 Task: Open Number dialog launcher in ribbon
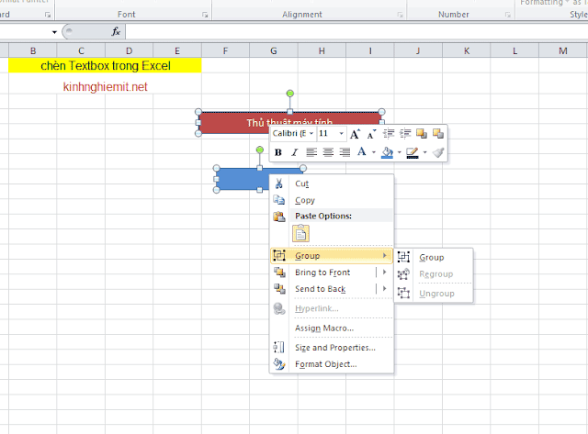pos(508,15)
